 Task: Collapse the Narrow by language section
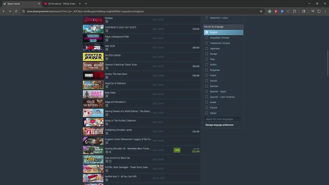tap(223, 27)
